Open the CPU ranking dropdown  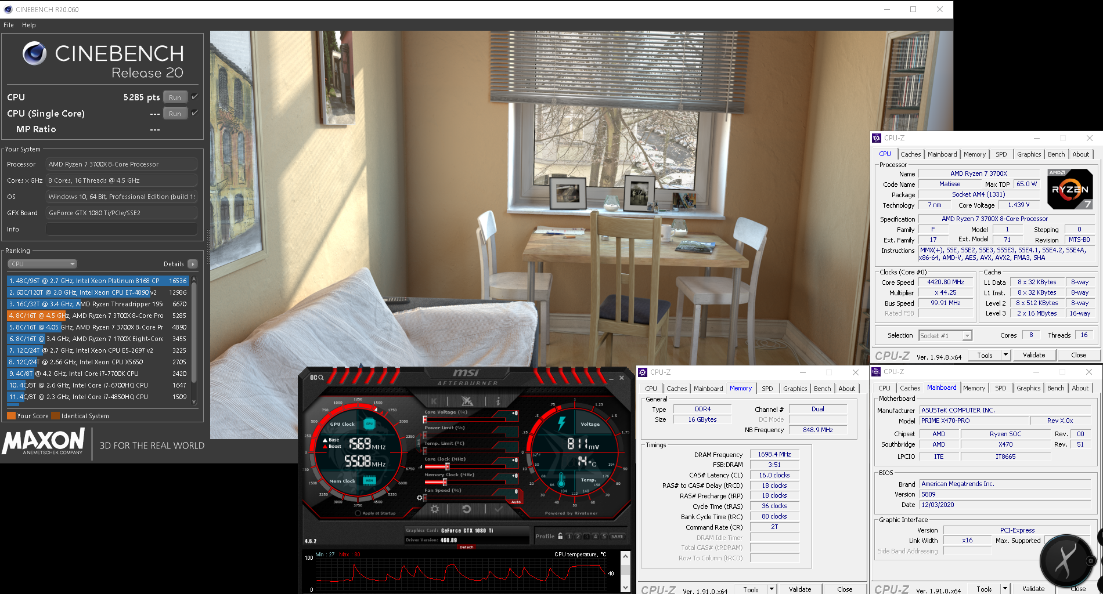42,264
